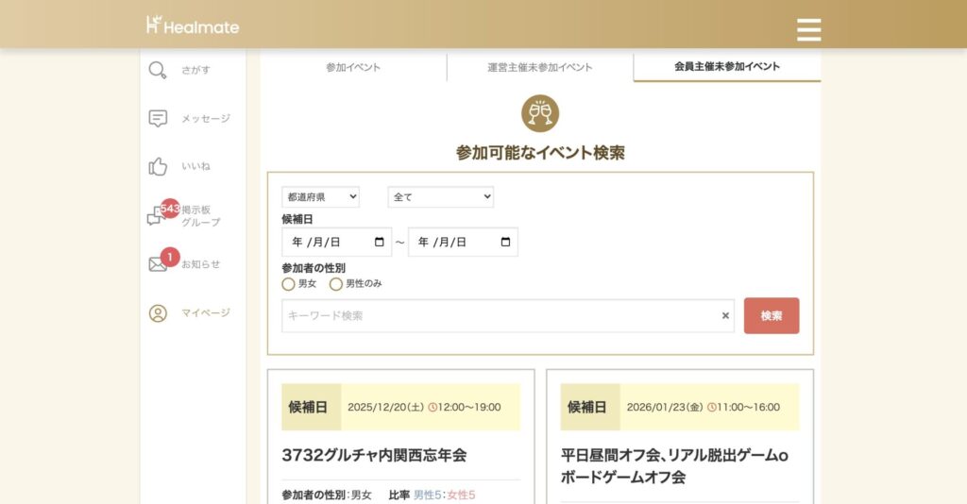This screenshot has height=504, width=967.
Task: Open the マイページ profile icon
Action: [x=158, y=313]
